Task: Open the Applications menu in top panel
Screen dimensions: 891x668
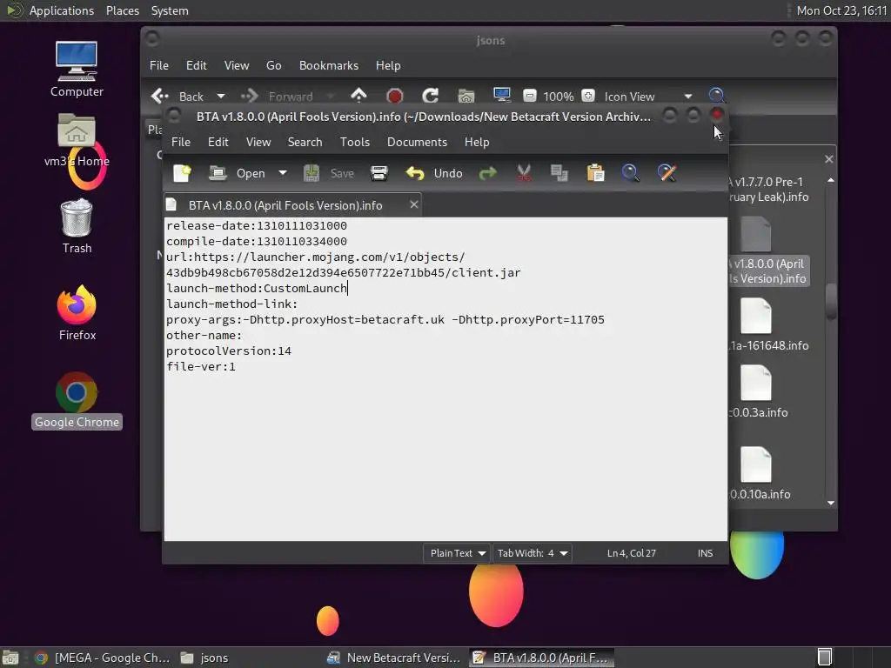Action: pyautogui.click(x=62, y=10)
